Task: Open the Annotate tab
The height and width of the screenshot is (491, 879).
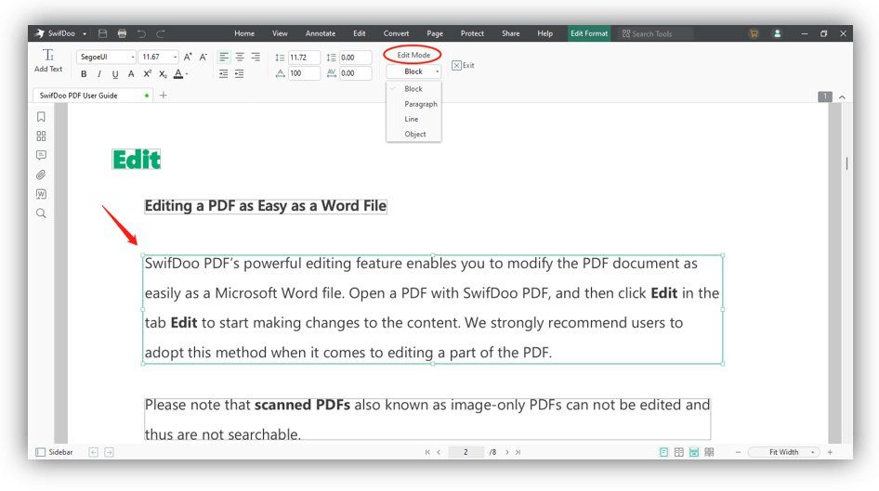Action: tap(320, 33)
